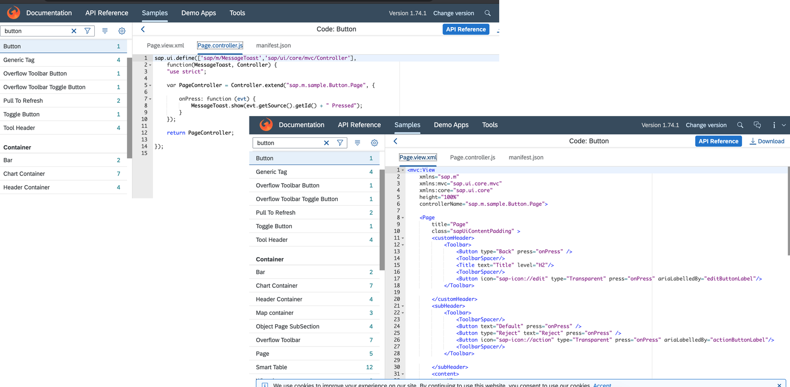The height and width of the screenshot is (387, 790).
Task: Switch to Page.view.xml tab in front window
Action: 418,157
